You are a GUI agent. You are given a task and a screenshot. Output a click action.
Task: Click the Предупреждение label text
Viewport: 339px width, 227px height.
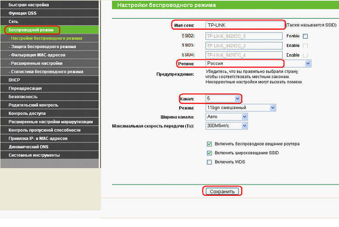175,74
